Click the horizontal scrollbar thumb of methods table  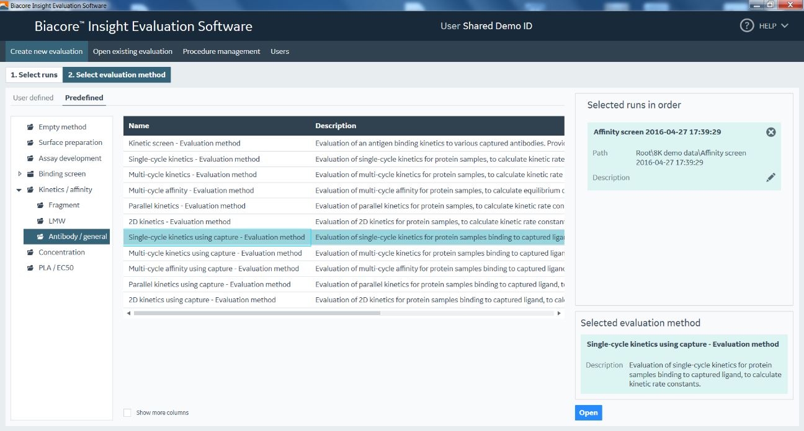click(257, 313)
